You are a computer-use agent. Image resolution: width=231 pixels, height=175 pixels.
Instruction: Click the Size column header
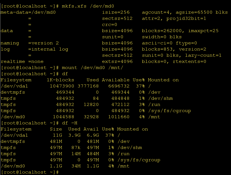coord(56,129)
